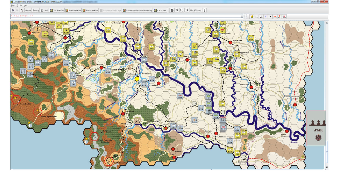
Task: Click the Undo last move icon
Action: (x=13, y=10)
